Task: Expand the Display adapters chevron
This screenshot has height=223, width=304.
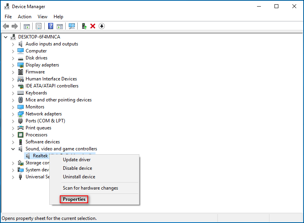Action: (x=13, y=65)
